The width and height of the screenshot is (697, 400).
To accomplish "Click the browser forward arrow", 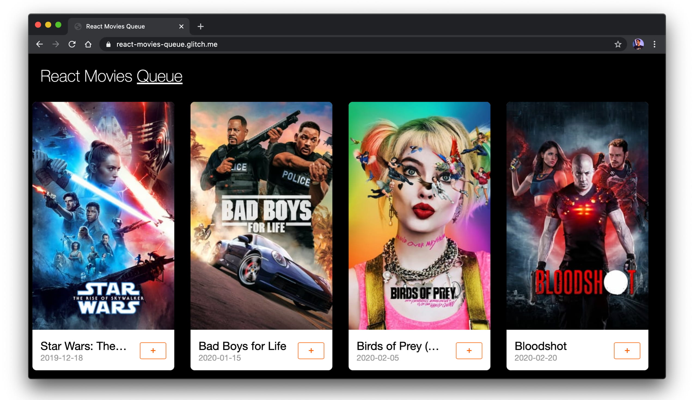I will click(x=56, y=44).
